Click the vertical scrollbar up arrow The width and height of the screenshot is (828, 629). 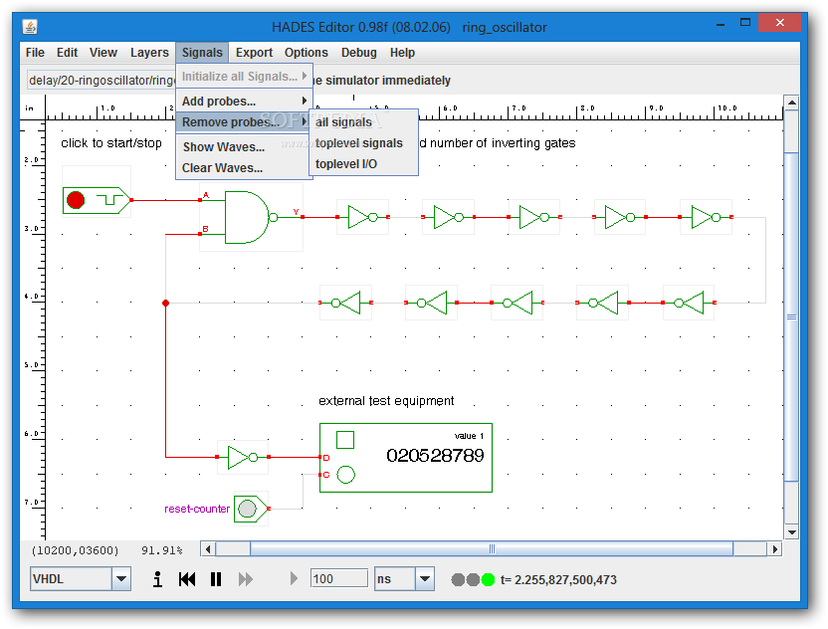tap(791, 103)
